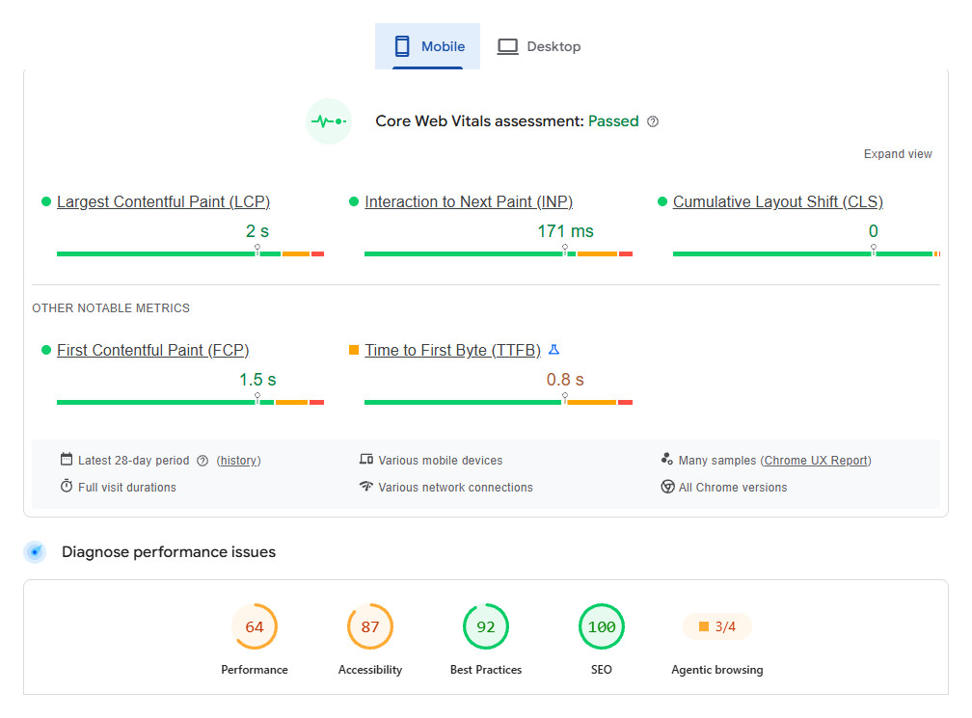Viewport: 972px width, 718px height.
Task: Click the INP distribution bar
Action: pyautogui.click(x=499, y=254)
